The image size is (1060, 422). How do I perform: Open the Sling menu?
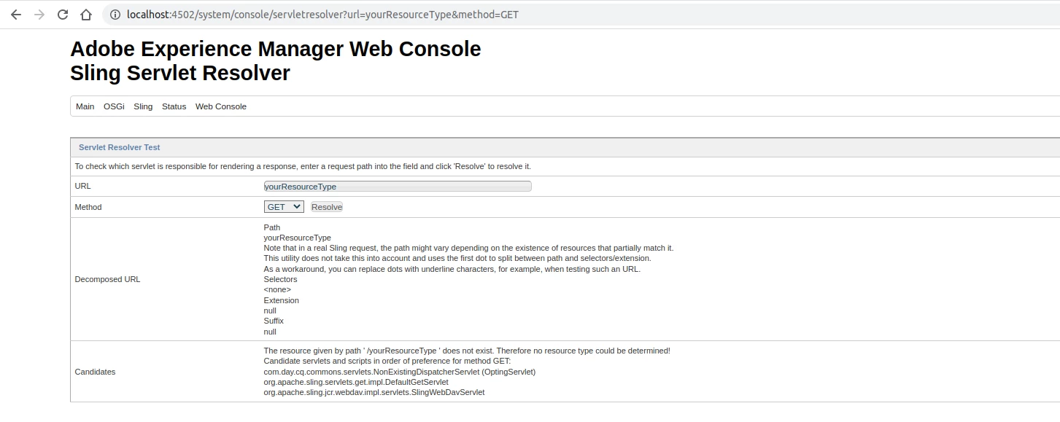click(143, 106)
